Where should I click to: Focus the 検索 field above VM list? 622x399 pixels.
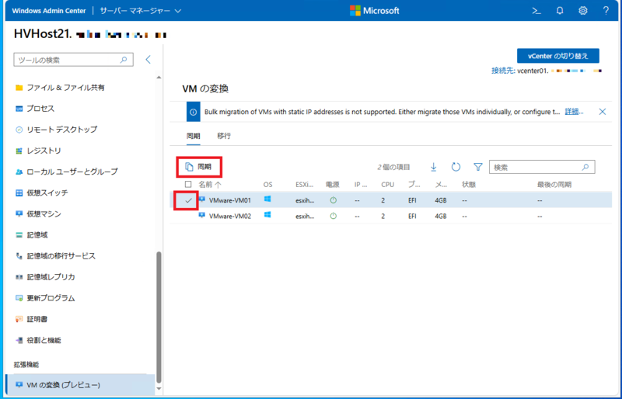pos(542,167)
